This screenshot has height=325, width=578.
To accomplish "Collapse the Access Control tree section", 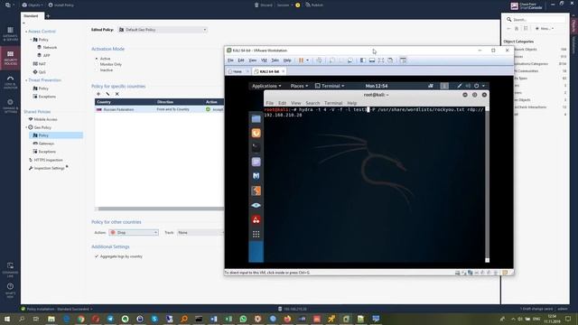I will 26,32.
